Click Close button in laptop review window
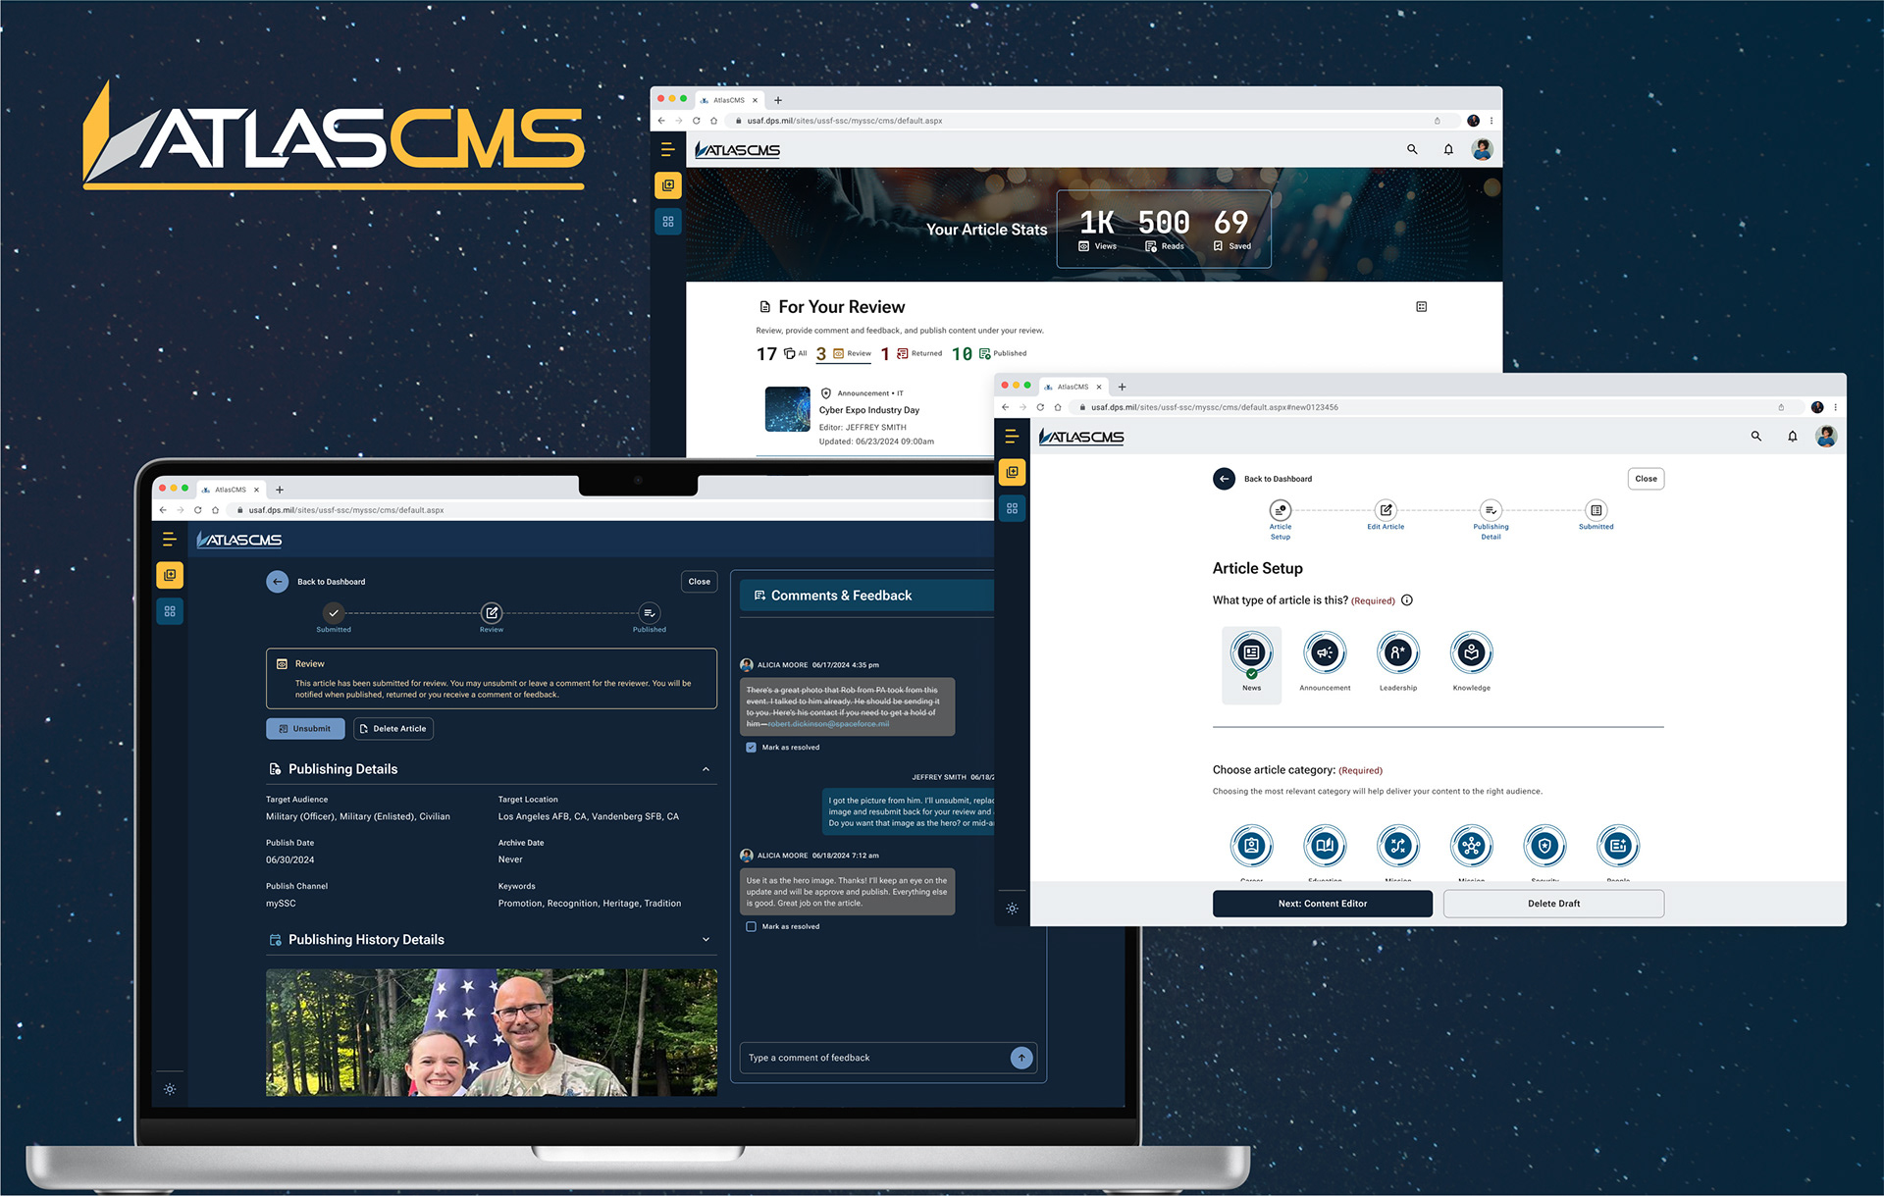This screenshot has width=1884, height=1196. pos(699,582)
